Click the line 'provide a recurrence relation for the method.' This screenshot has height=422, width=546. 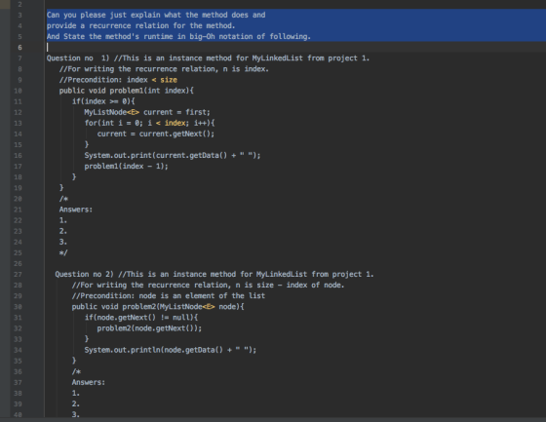pos(141,25)
